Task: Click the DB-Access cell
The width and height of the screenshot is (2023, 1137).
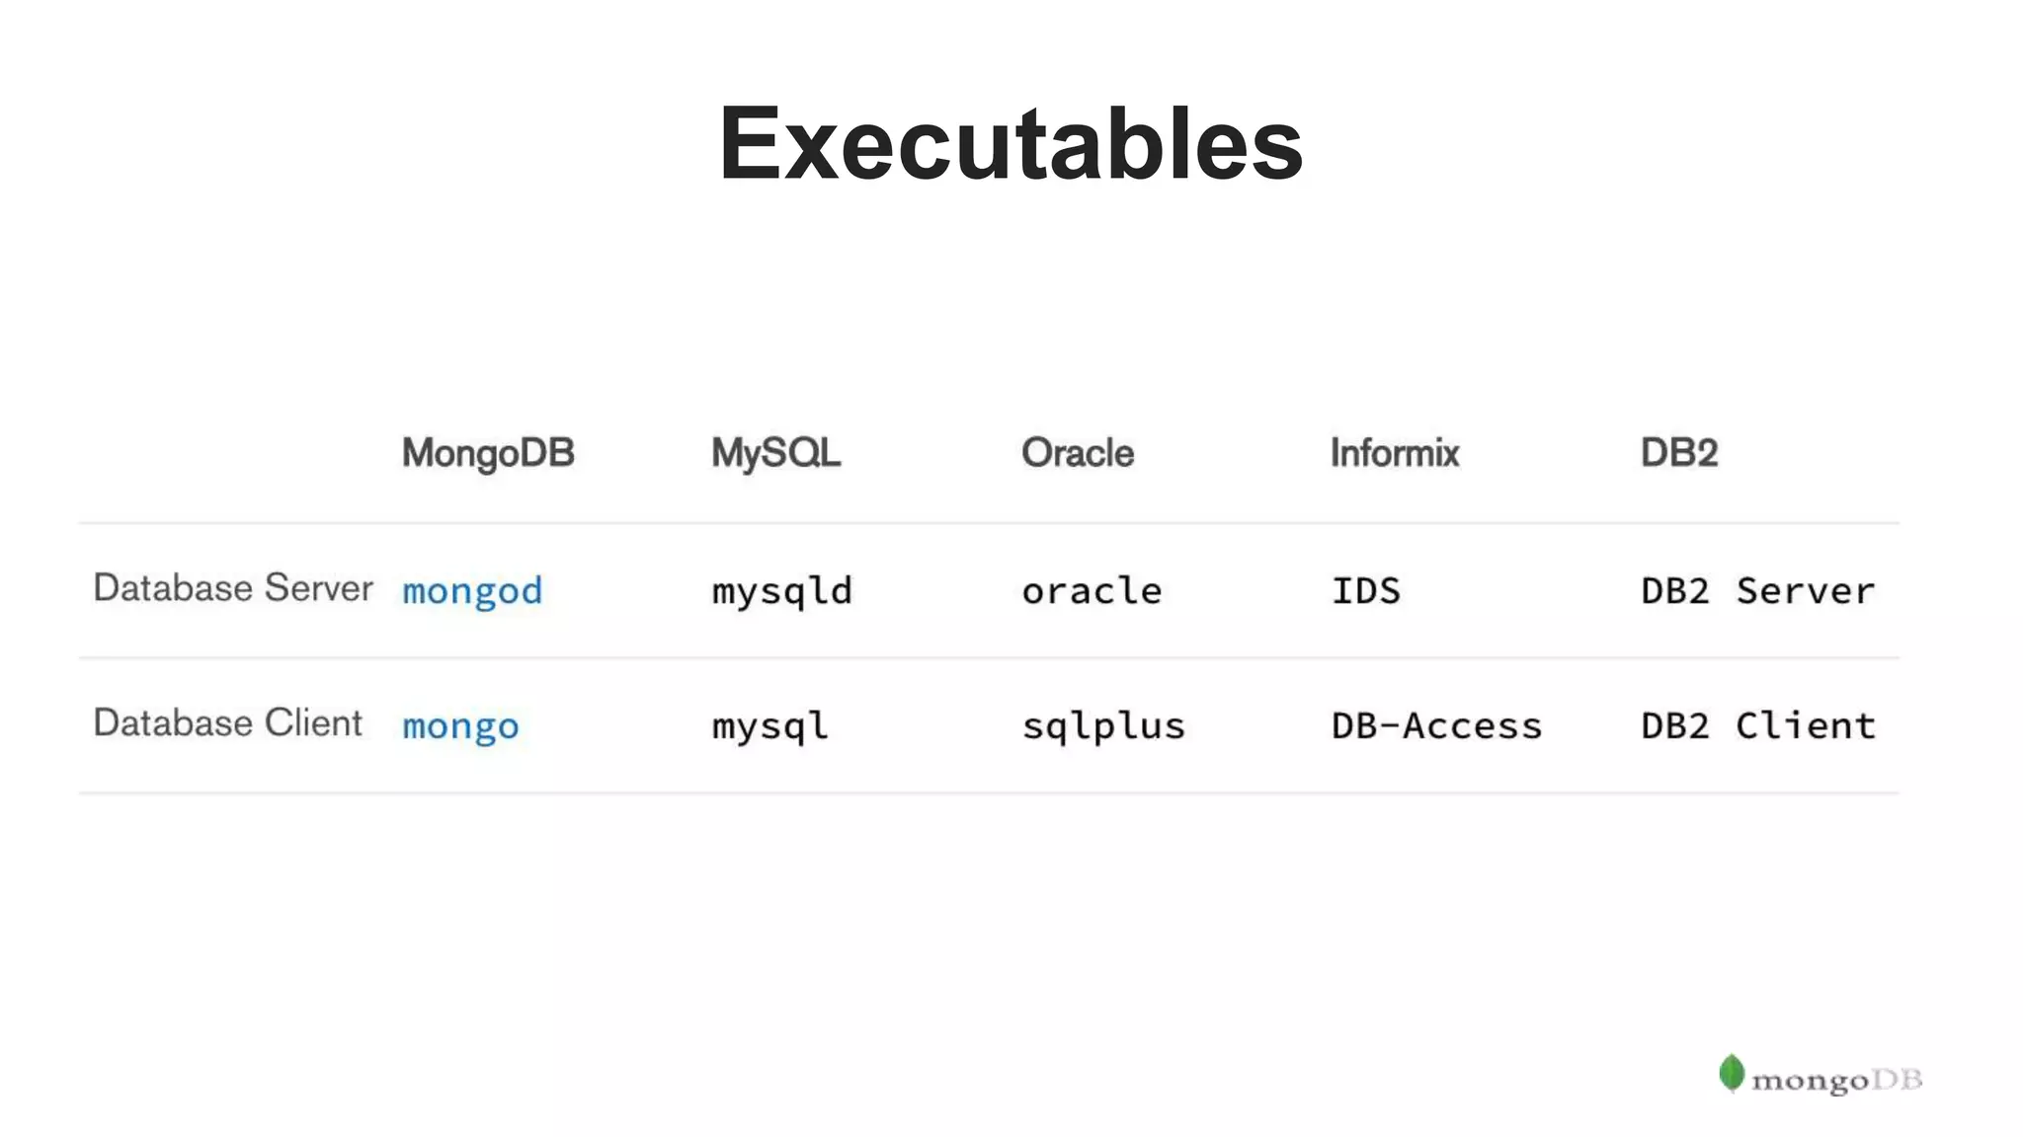Action: (x=1436, y=726)
